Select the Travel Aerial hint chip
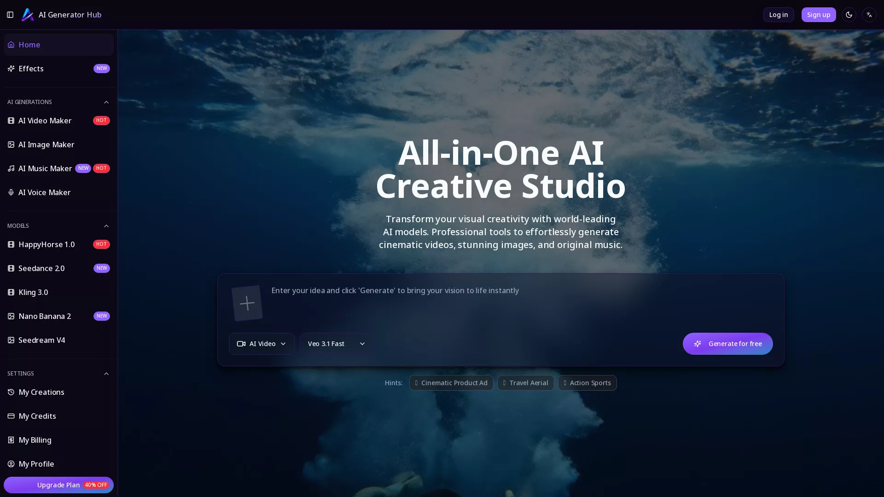This screenshot has height=497, width=884. point(525,382)
